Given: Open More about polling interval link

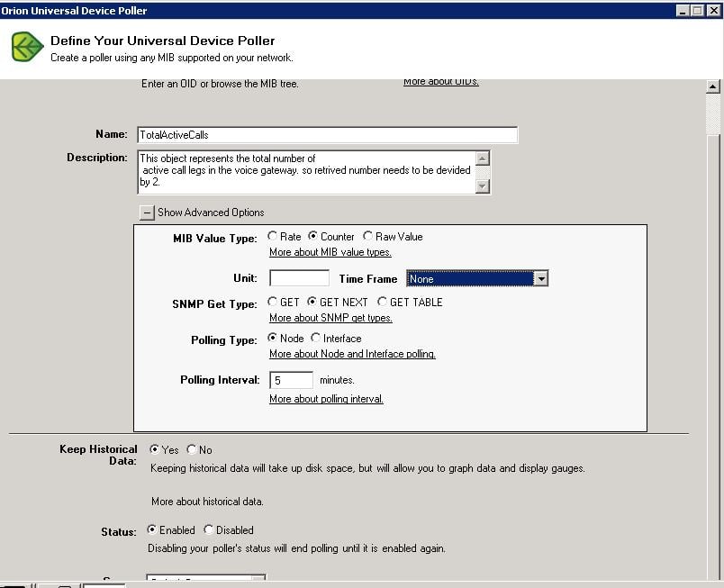Looking at the screenshot, I should (x=326, y=399).
